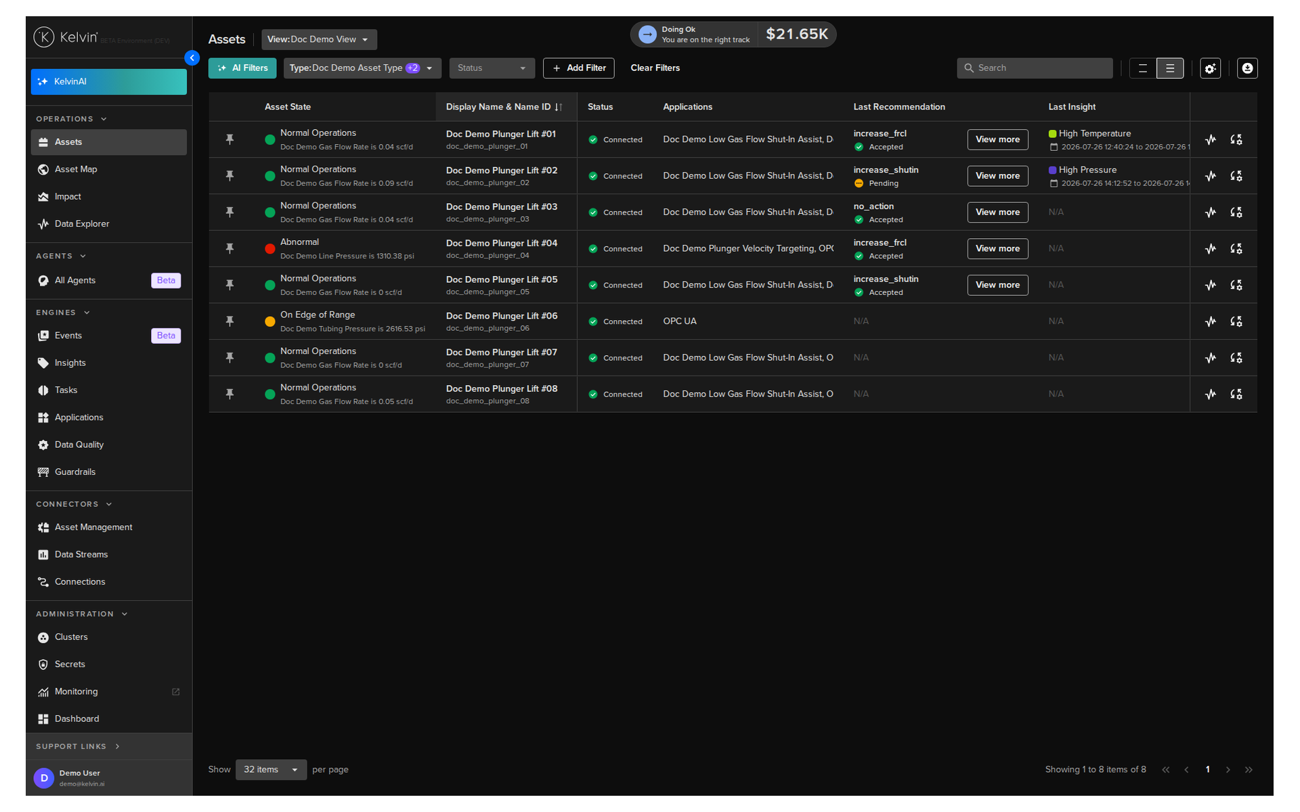Open the Status filter dropdown

coord(492,68)
